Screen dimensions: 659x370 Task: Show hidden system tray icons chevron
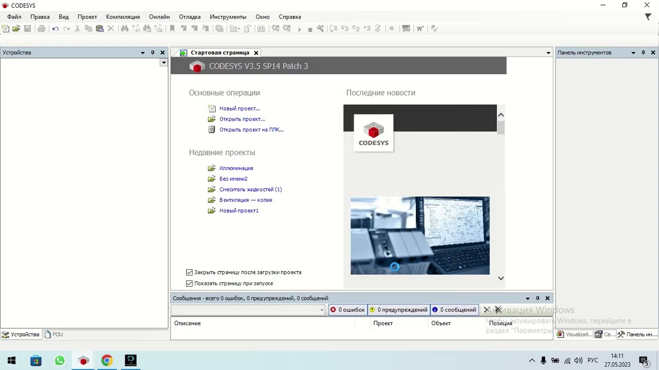[532, 360]
